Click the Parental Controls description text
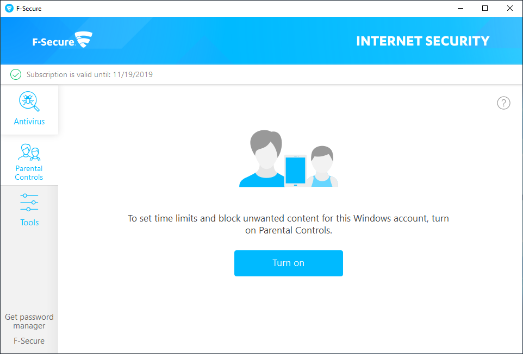Viewport: 523px width, 354px height. pyautogui.click(x=288, y=224)
